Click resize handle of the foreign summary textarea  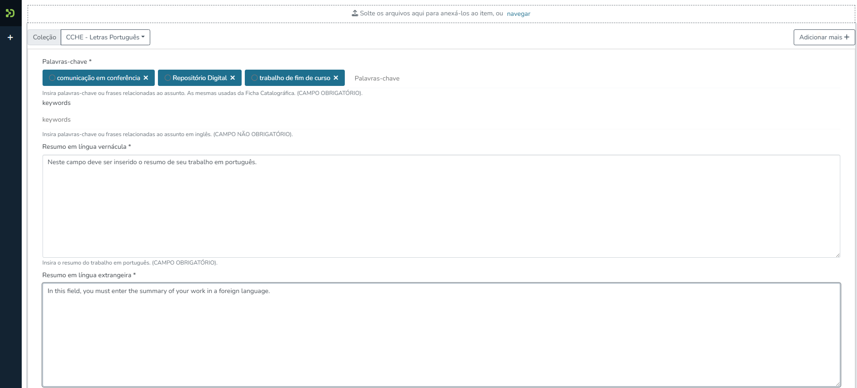point(838,384)
